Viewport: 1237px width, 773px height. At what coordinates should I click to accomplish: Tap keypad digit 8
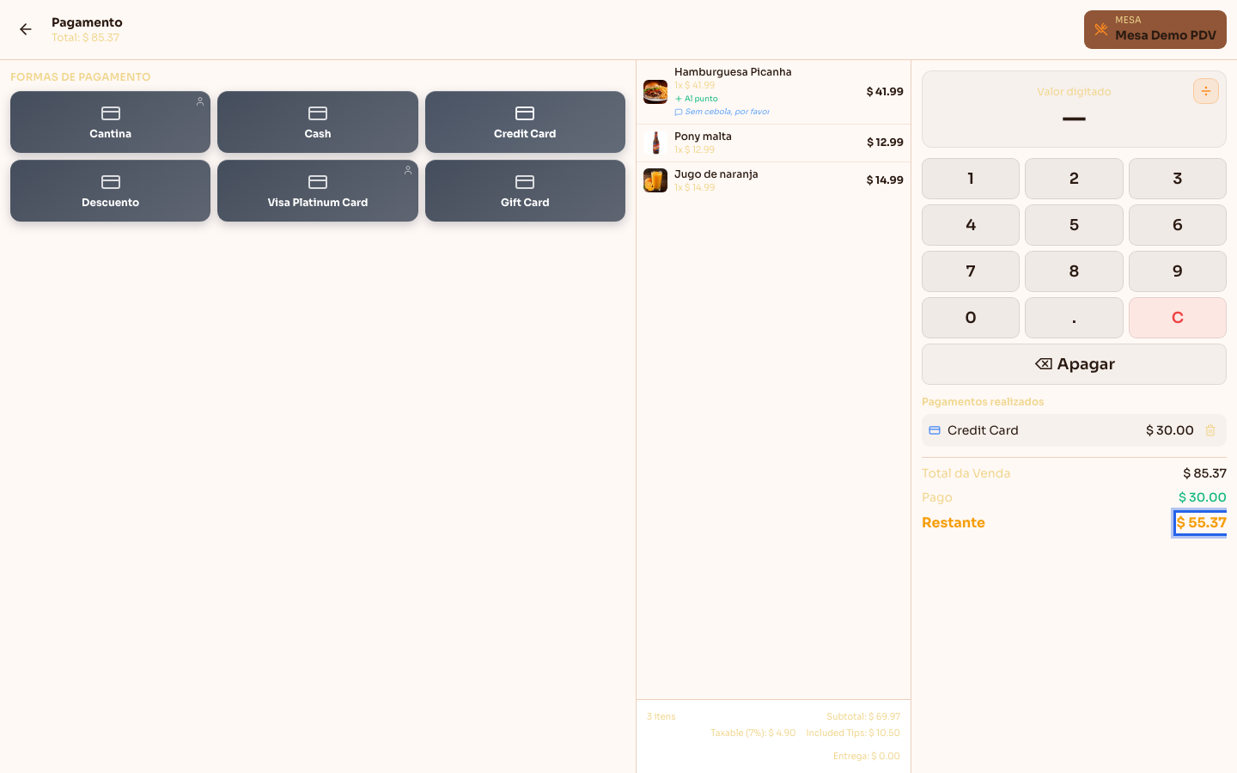point(1074,271)
